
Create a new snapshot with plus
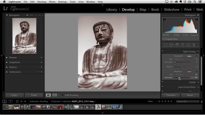[x=41, y=62]
